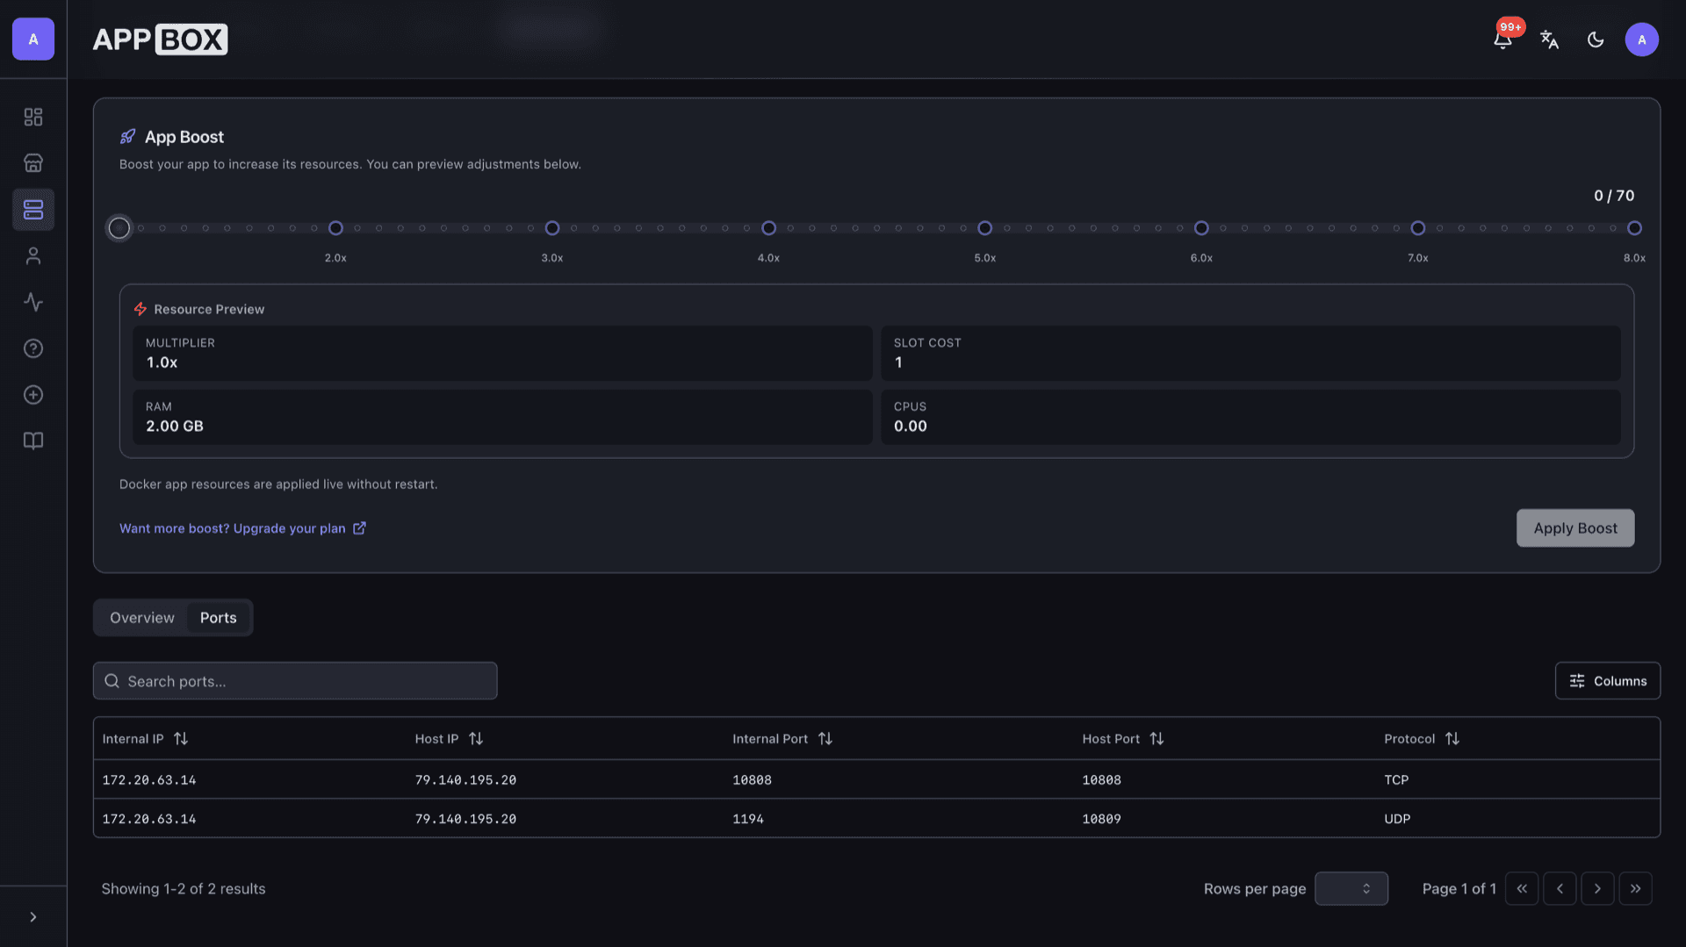Image resolution: width=1686 pixels, height=947 pixels.
Task: Click Host IP in the TCP row
Action: 465,780
